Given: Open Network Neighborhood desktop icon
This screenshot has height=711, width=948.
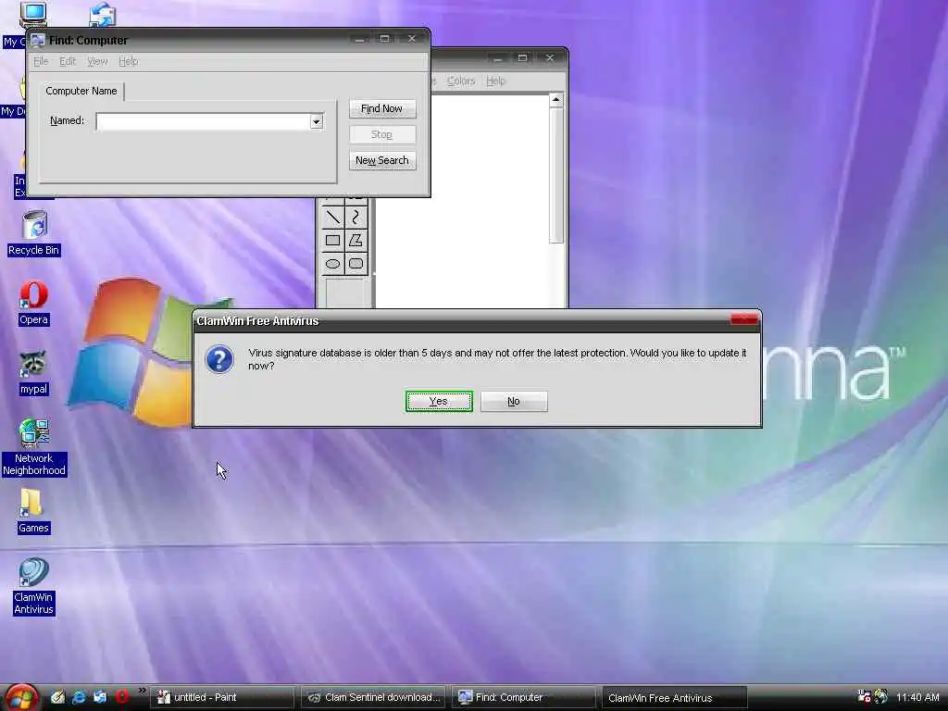Looking at the screenshot, I should coord(34,447).
